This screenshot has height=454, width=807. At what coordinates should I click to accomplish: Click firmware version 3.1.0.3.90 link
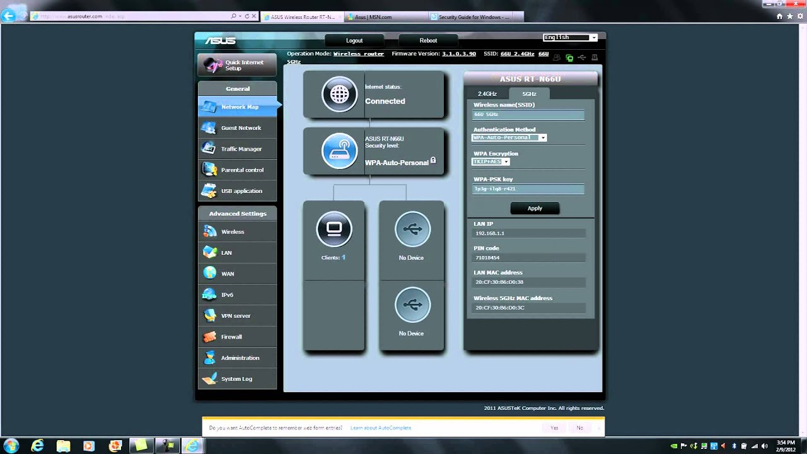[x=459, y=54]
